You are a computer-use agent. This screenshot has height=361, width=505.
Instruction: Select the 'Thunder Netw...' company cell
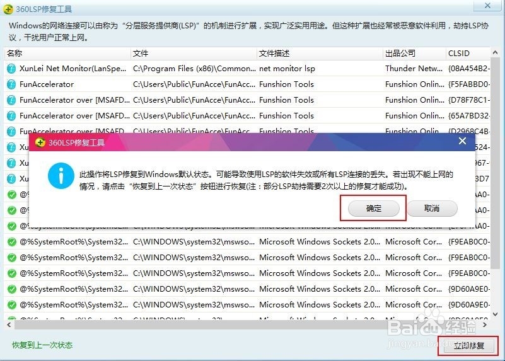(414, 69)
